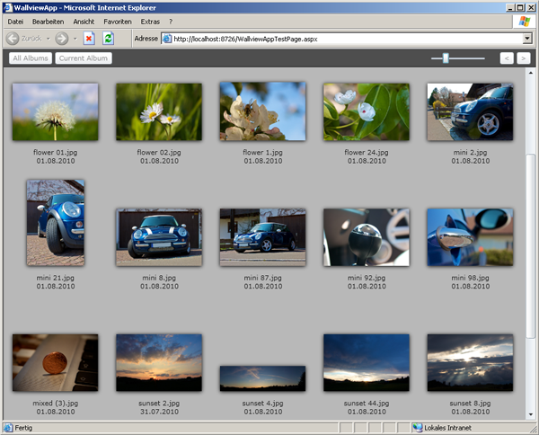Image resolution: width=539 pixels, height=435 pixels.
Task: Open the Datei menu
Action: [15, 22]
